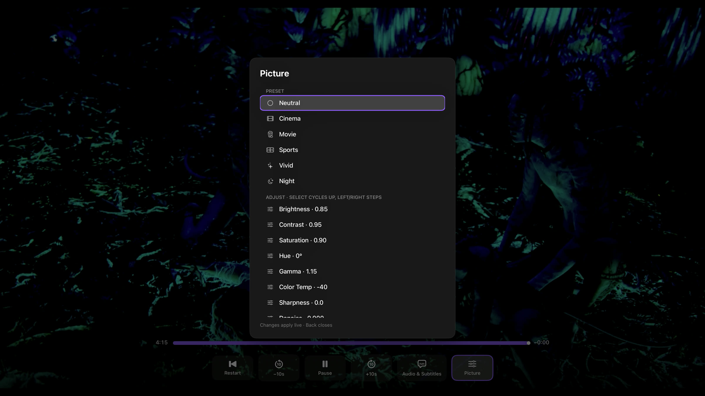Image resolution: width=705 pixels, height=396 pixels.
Task: Click the Movie popcorn icon
Action: click(270, 134)
